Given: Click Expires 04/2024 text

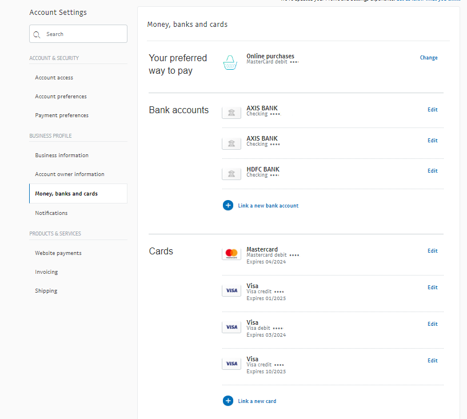Looking at the screenshot, I should pyautogui.click(x=266, y=262).
